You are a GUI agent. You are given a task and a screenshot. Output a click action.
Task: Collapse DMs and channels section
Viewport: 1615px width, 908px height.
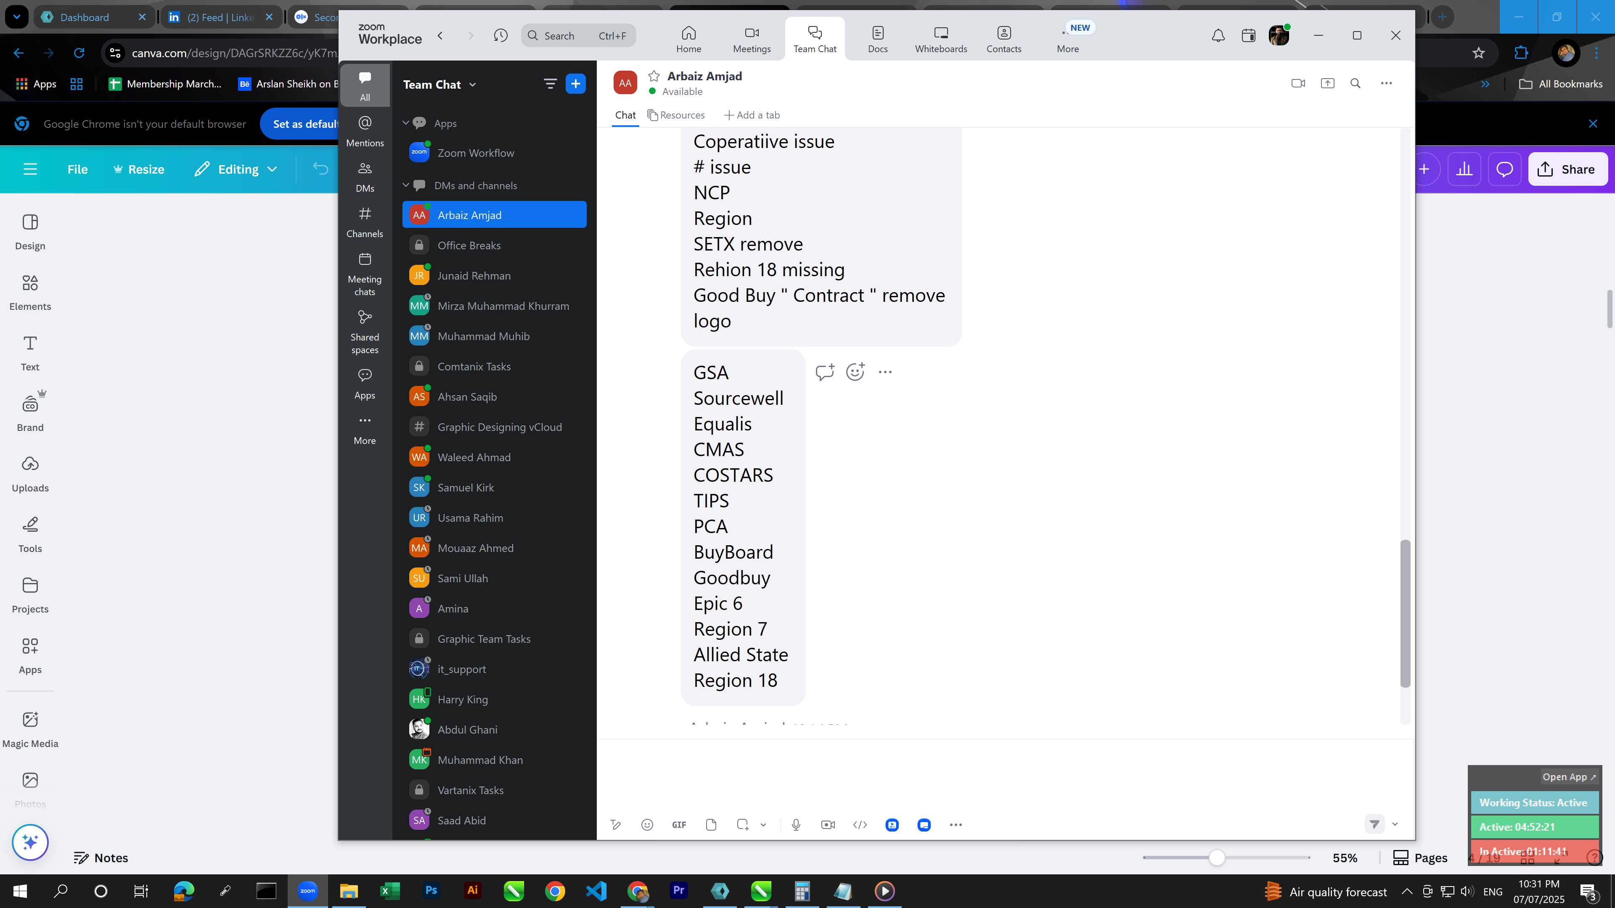coord(405,185)
